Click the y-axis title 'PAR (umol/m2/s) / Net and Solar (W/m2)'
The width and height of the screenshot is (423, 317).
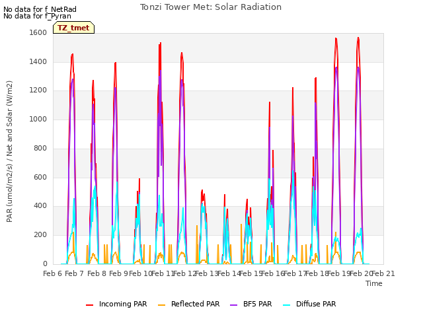9,151
